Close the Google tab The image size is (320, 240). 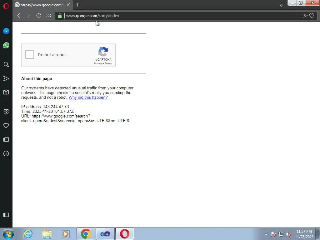pyautogui.click(x=68, y=5)
